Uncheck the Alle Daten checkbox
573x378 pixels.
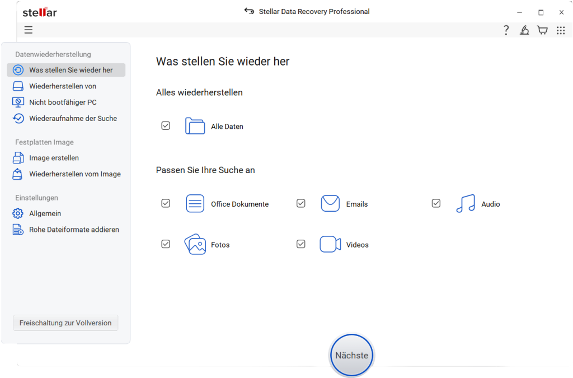point(166,126)
